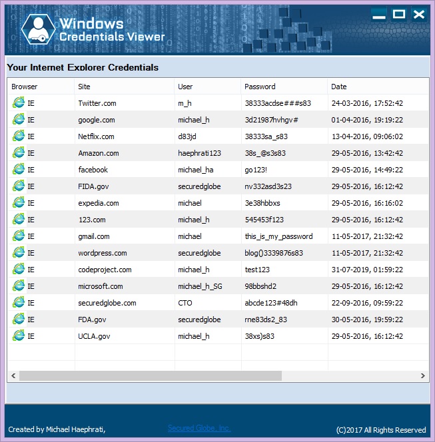Click the date 13-04-2016, 09:06:02
The height and width of the screenshot is (442, 435).
[367, 136]
